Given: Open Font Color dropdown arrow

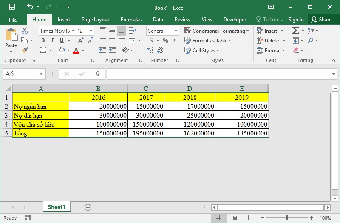Looking at the screenshot, I should (x=83, y=50).
